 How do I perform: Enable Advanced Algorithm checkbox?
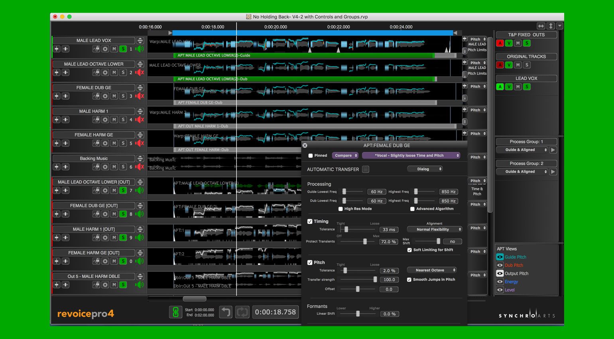(412, 209)
